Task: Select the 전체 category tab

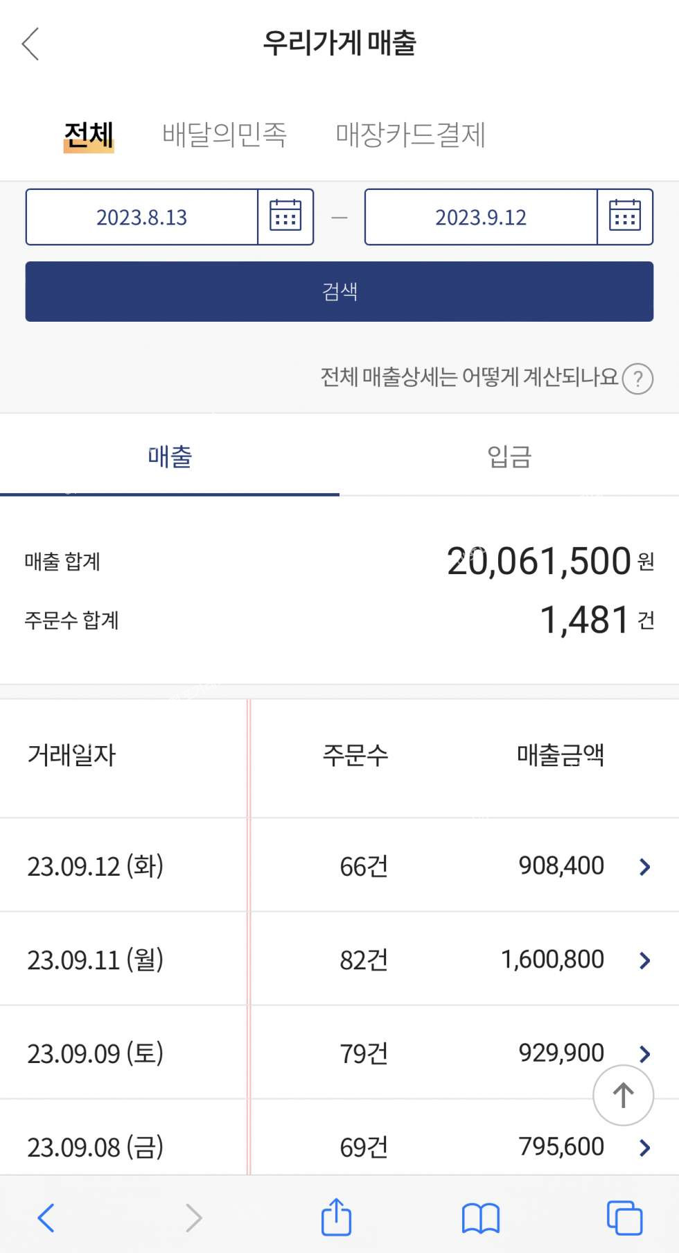Action: pos(89,135)
